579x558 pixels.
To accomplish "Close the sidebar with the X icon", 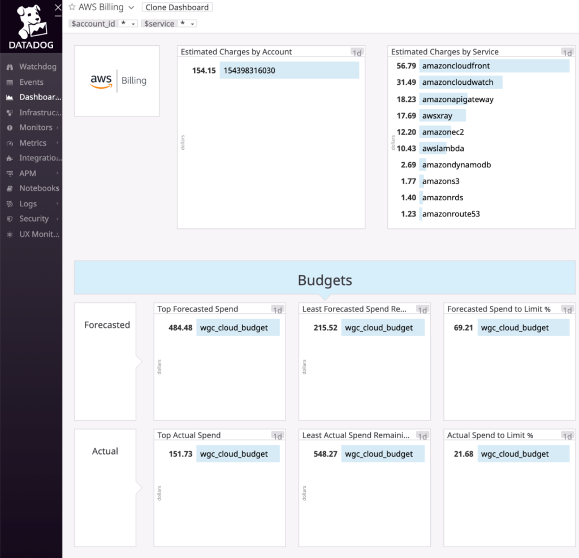I will coord(58,7).
